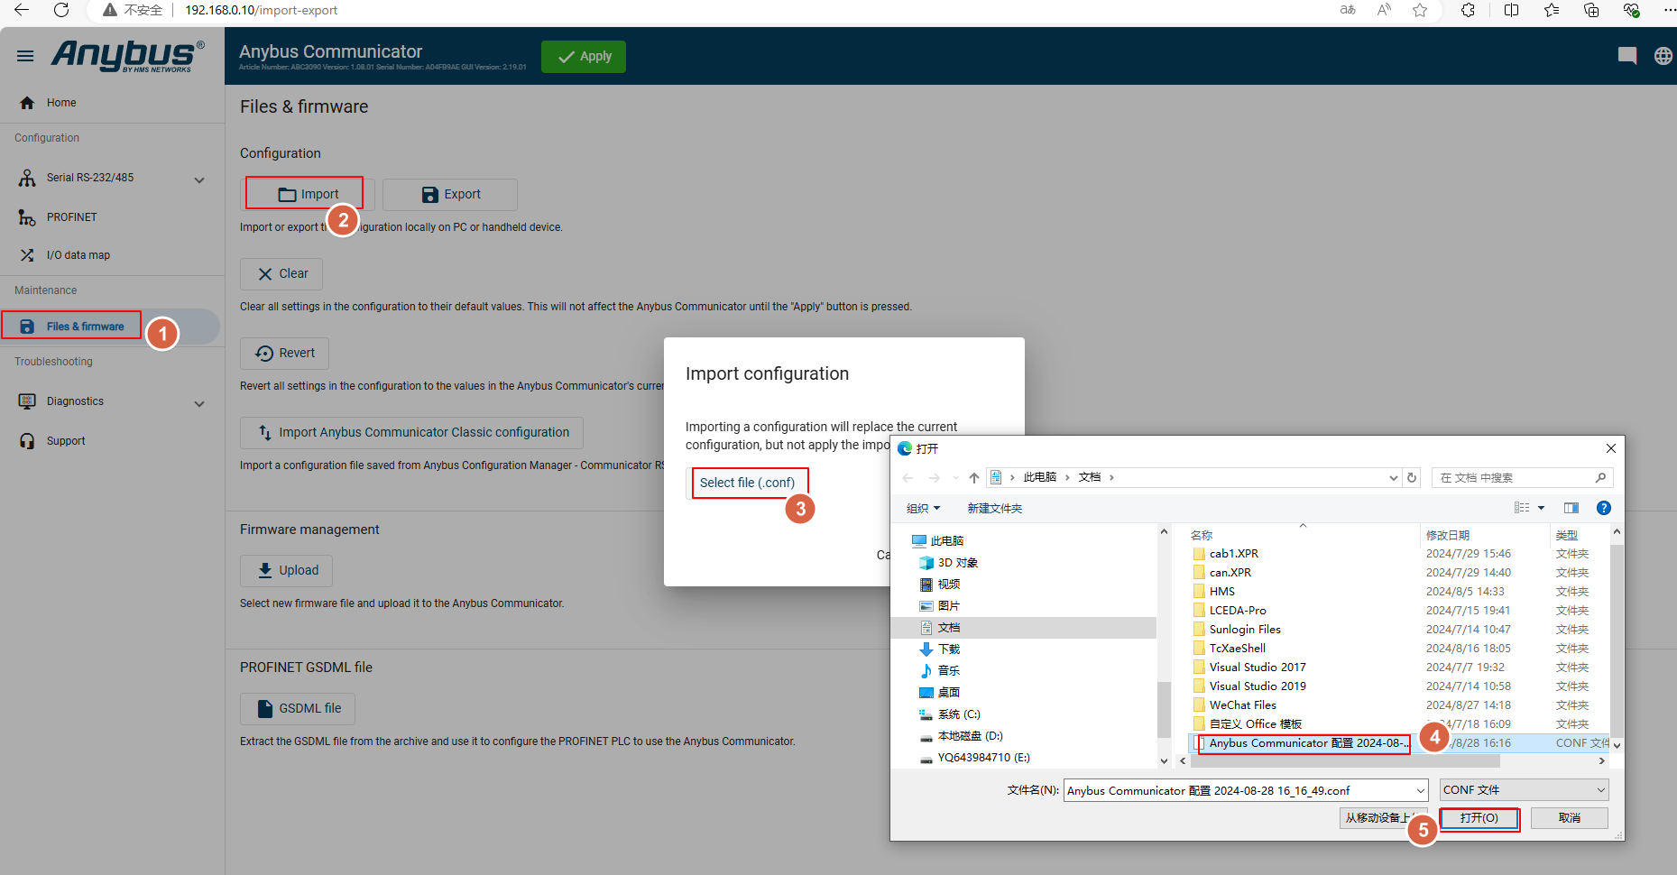Click the Revert button
The height and width of the screenshot is (875, 1677).
pos(284,353)
